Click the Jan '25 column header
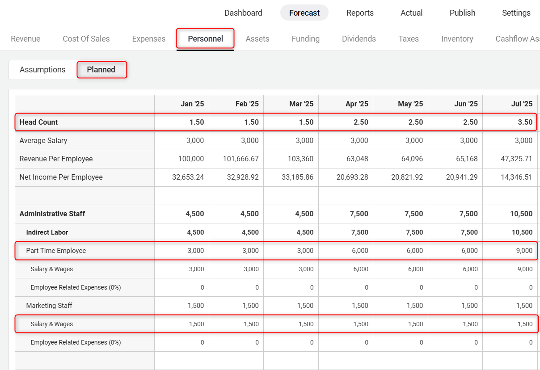Image resolution: width=540 pixels, height=370 pixels. click(x=192, y=104)
